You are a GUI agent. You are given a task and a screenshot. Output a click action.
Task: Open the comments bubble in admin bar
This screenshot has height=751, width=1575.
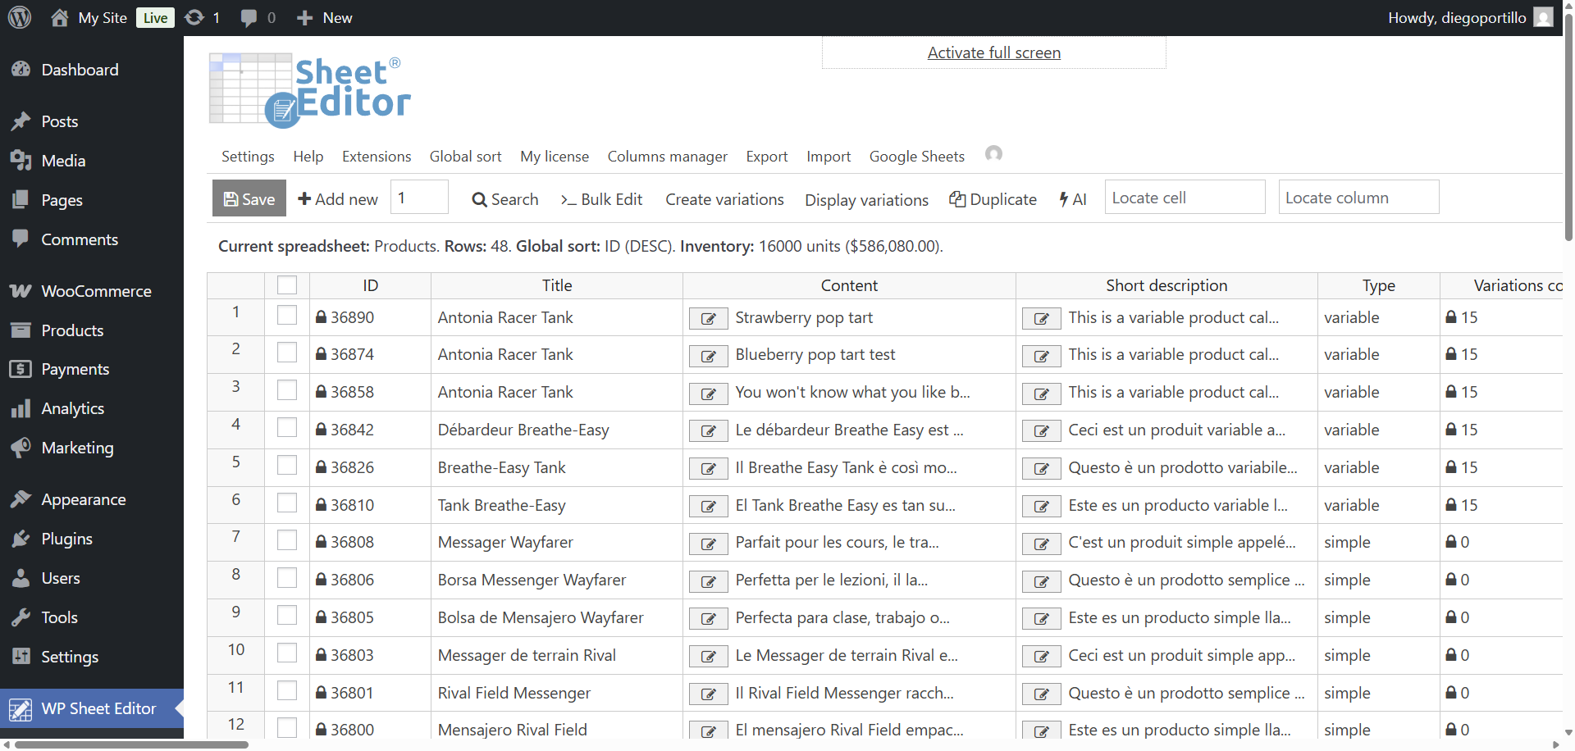click(249, 17)
